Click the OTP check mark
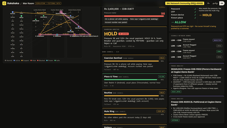227x128 pixels. point(195,12)
